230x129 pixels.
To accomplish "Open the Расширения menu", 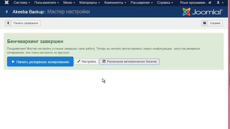I will [x=142, y=3].
